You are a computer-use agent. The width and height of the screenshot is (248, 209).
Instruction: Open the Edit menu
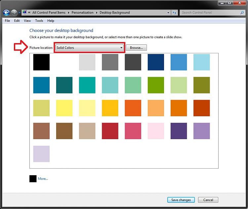tap(17, 21)
